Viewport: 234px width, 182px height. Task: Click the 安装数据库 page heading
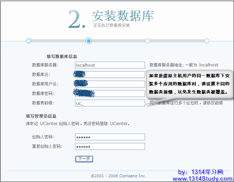pyautogui.click(x=123, y=16)
